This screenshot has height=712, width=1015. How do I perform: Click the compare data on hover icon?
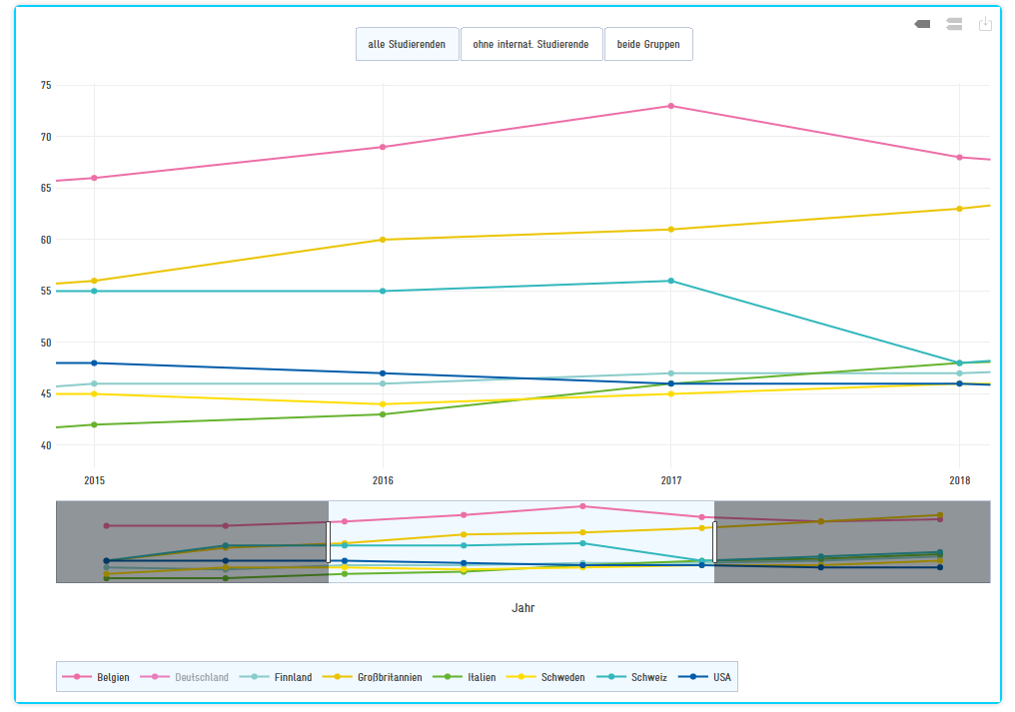[954, 24]
